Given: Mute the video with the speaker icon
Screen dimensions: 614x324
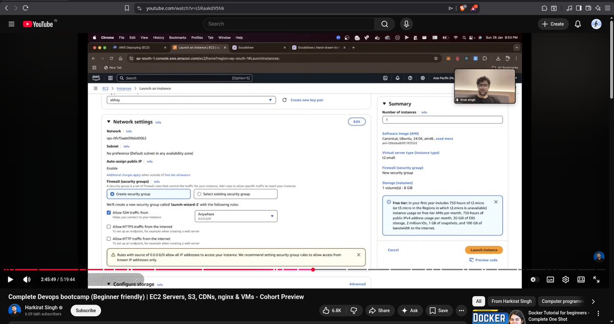Looking at the screenshot, I should tap(27, 279).
